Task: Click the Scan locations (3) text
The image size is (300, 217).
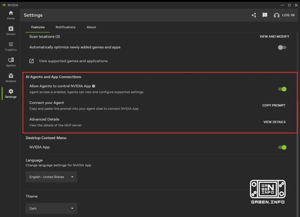Action: [x=45, y=37]
